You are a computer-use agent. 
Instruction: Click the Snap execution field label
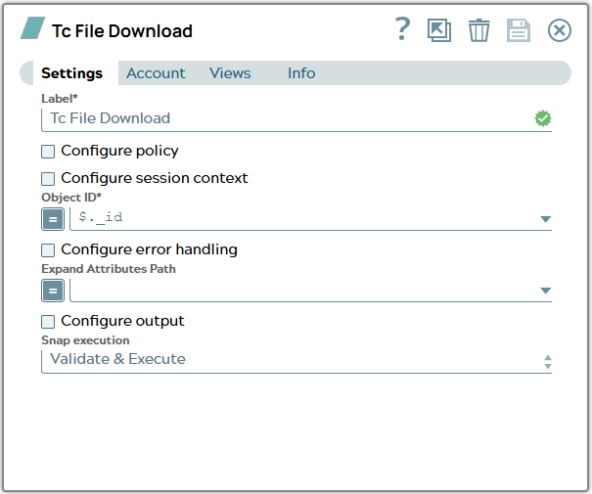point(85,340)
